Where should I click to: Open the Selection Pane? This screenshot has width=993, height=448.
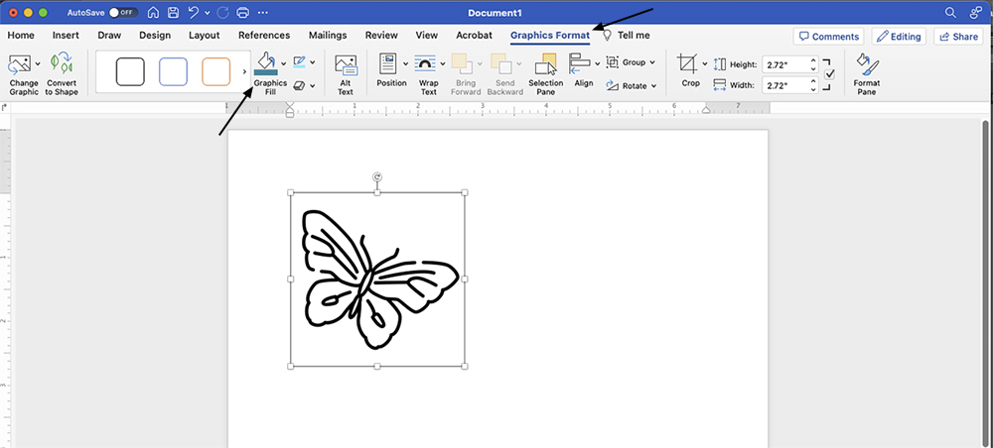coord(545,74)
